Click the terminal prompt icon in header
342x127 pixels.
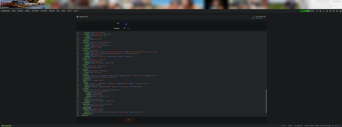(324, 11)
